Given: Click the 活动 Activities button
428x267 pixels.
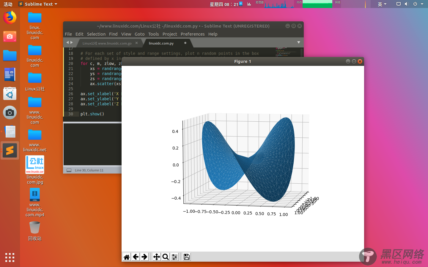Looking at the screenshot, I should pos(8,4).
